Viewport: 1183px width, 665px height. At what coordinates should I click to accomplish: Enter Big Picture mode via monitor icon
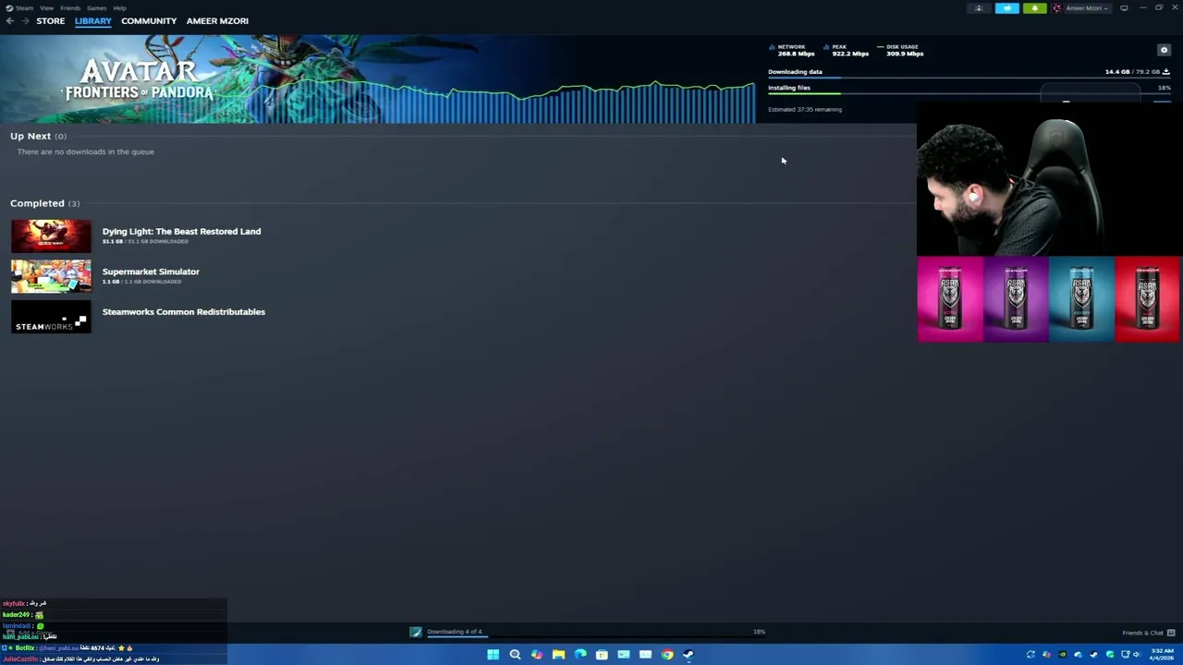(x=1124, y=8)
